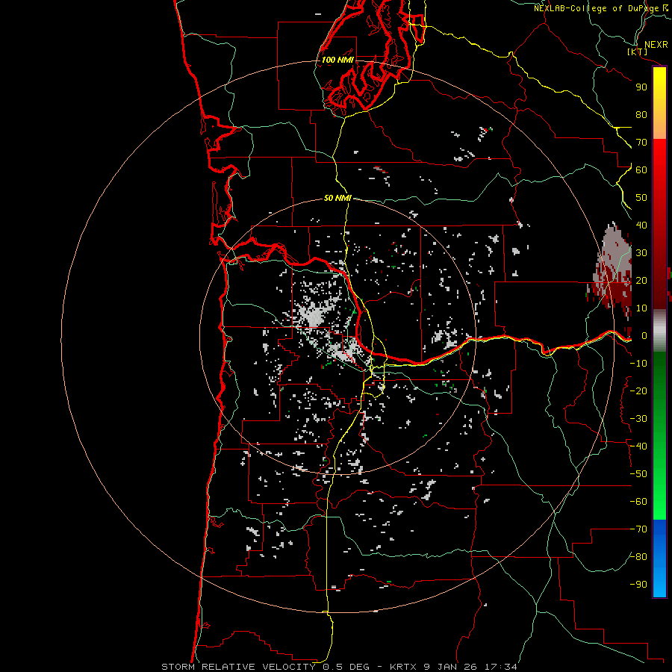This screenshot has height=672, width=672.
Task: Click the 50 value on the velocity scale
Action: [x=641, y=198]
